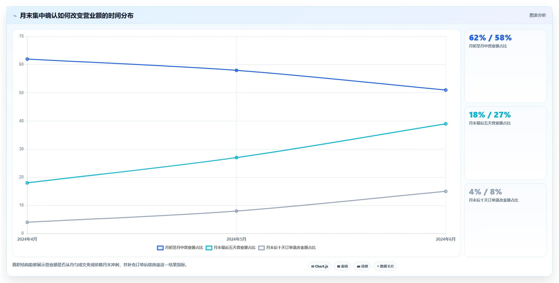Click the 2024年5月 x-axis label
This screenshot has width=559, height=283.
[x=236, y=239]
